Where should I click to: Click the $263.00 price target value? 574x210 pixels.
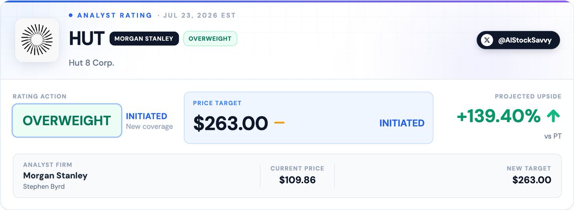coord(231,123)
